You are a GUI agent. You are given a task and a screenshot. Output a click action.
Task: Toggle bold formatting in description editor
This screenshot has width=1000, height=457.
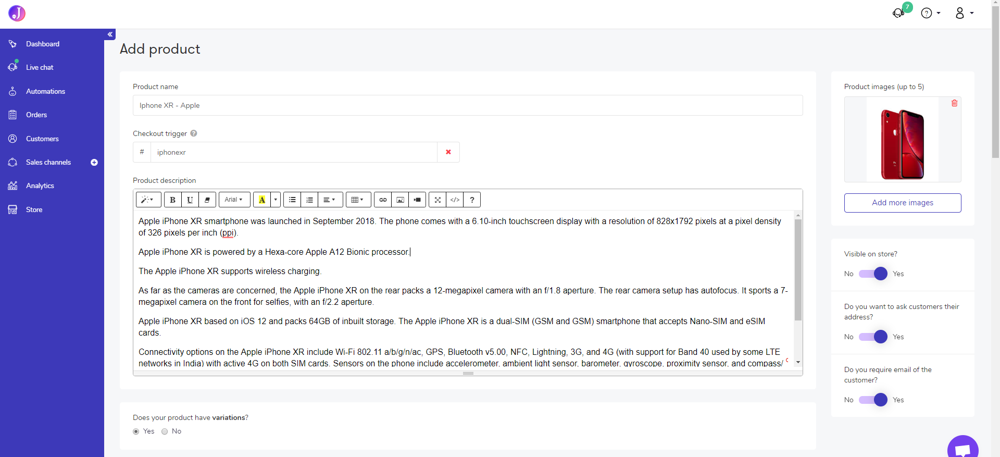[173, 200]
